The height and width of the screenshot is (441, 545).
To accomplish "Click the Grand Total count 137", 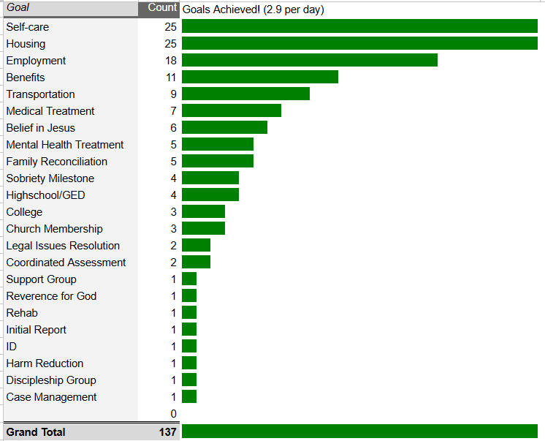I will [168, 432].
